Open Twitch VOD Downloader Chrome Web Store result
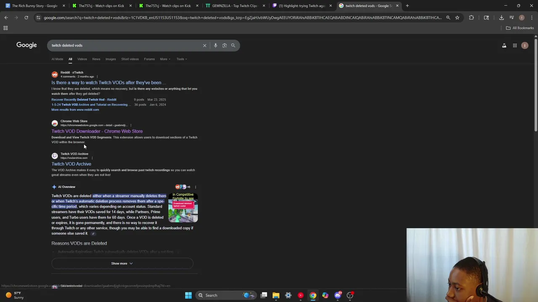 (x=97, y=131)
